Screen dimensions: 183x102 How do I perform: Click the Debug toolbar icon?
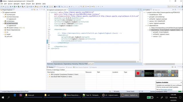(11, 7)
